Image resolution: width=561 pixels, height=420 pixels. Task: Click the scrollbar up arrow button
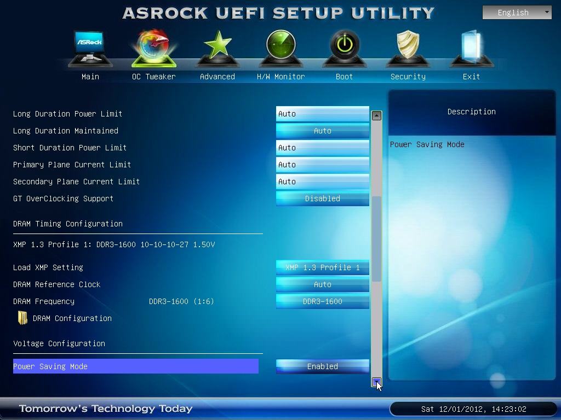pyautogui.click(x=376, y=115)
